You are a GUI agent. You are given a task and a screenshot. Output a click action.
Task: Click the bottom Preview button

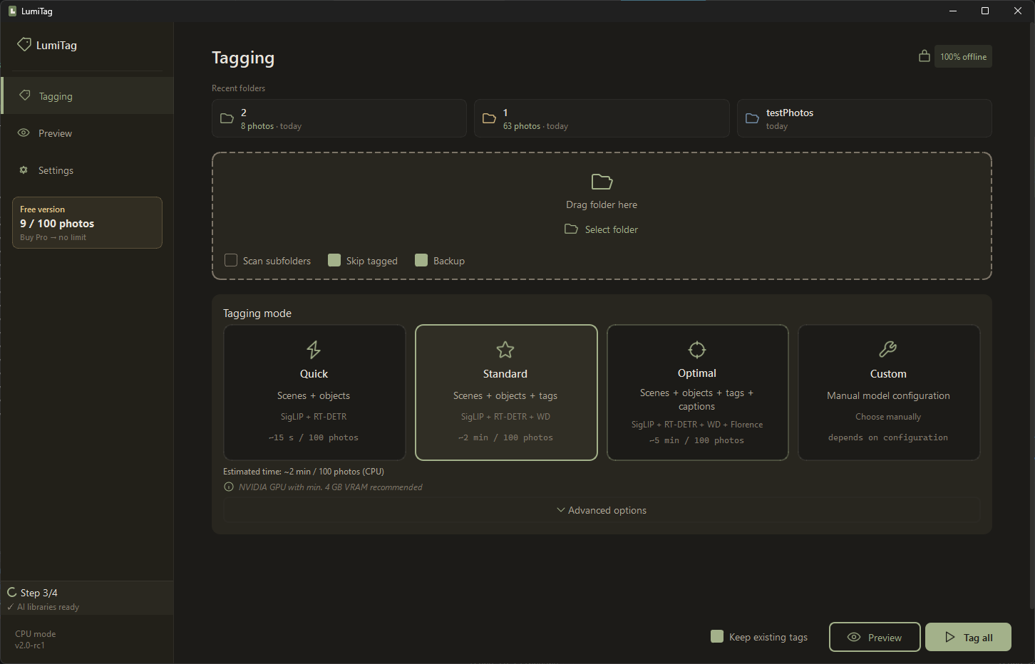point(875,637)
